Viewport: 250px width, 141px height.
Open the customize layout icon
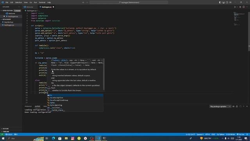230,2
